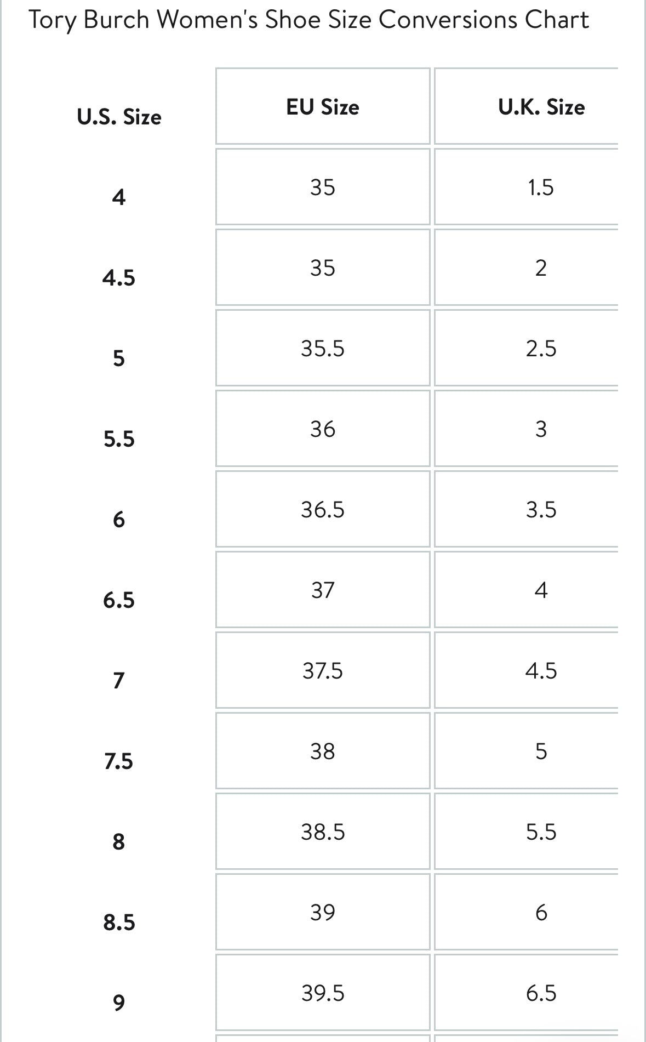The image size is (646, 1042).
Task: Click EU size 39 cell
Action: (x=323, y=912)
